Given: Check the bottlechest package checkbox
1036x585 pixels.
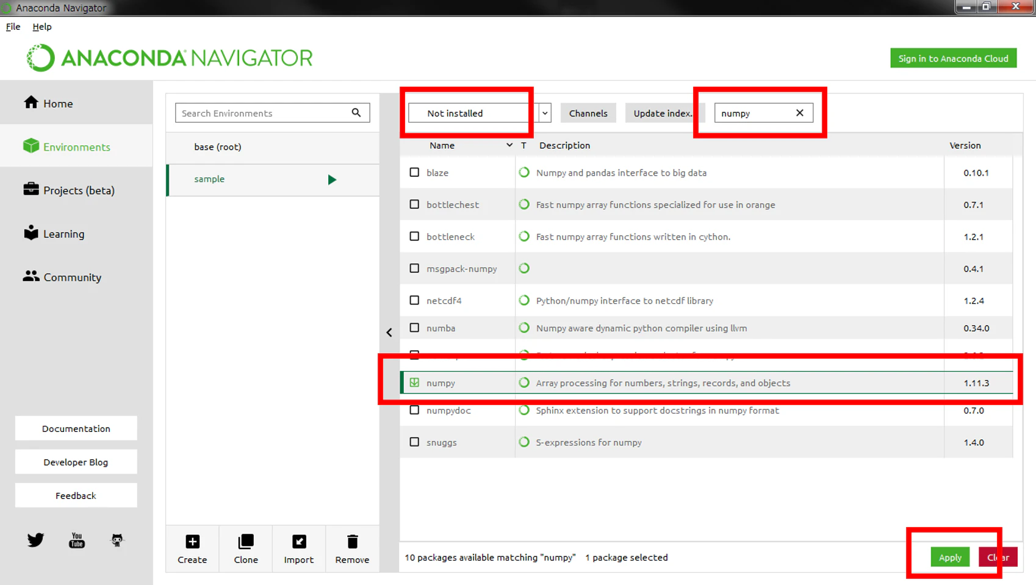Looking at the screenshot, I should point(414,204).
